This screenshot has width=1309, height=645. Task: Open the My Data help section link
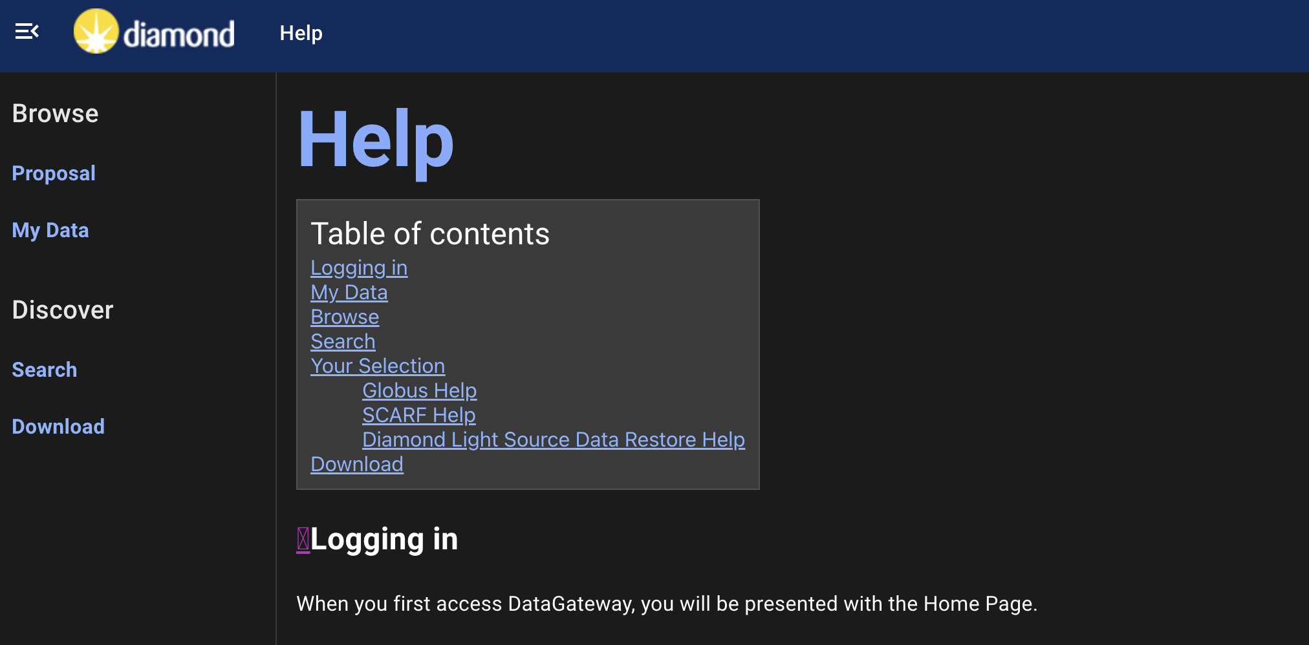coord(349,291)
